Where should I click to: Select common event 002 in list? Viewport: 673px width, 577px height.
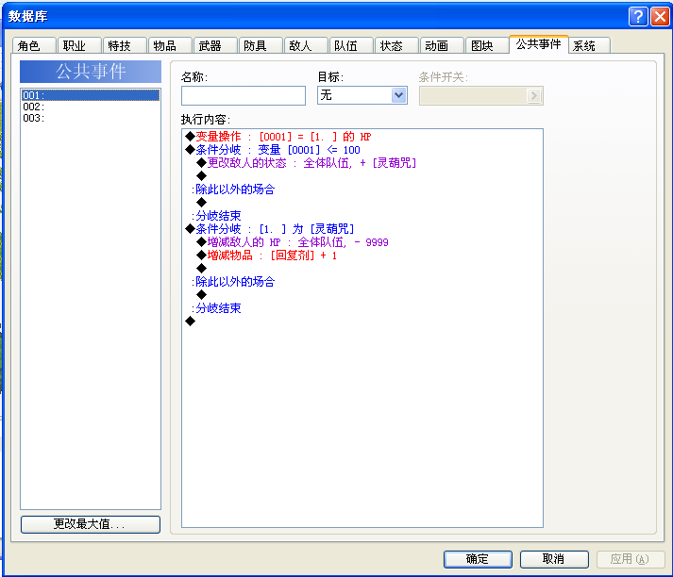(91, 107)
